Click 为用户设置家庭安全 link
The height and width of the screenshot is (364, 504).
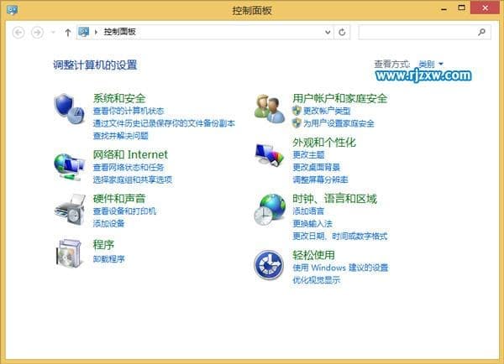(x=339, y=123)
